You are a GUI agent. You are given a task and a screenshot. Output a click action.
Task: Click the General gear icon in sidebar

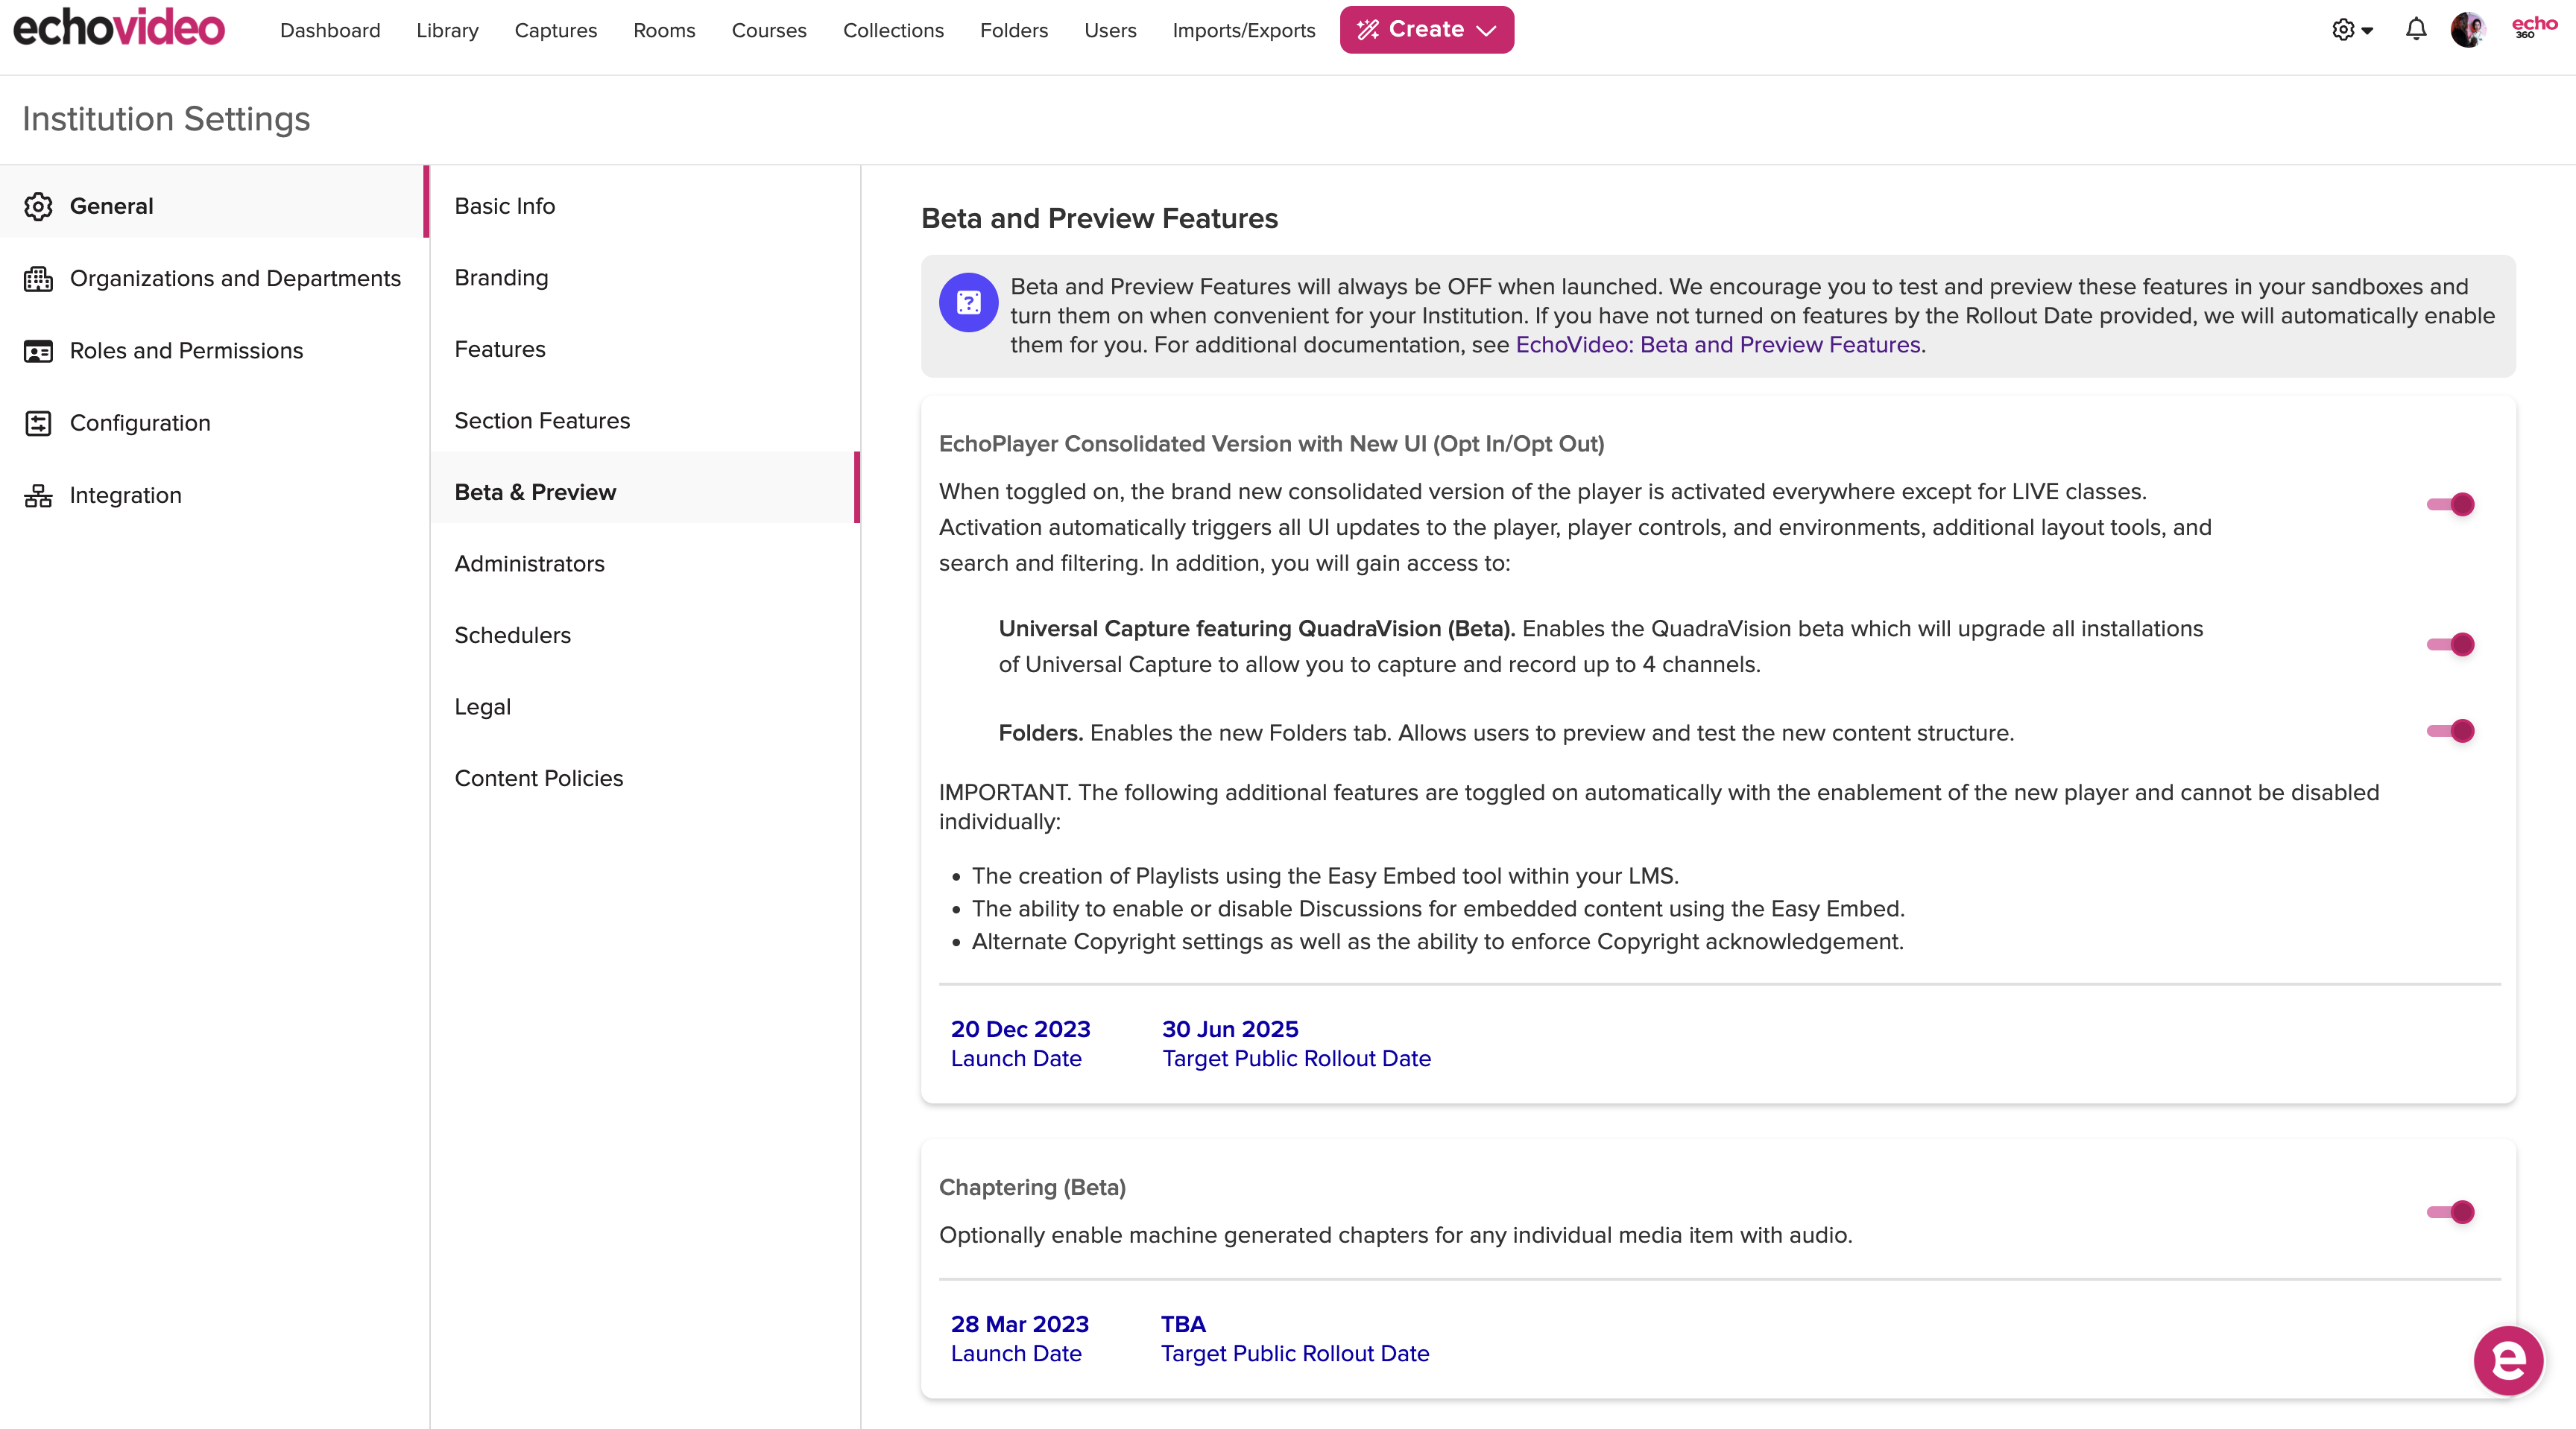pos(38,206)
